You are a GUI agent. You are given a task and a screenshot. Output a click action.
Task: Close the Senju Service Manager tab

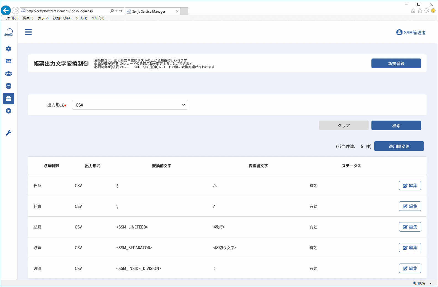click(x=177, y=11)
